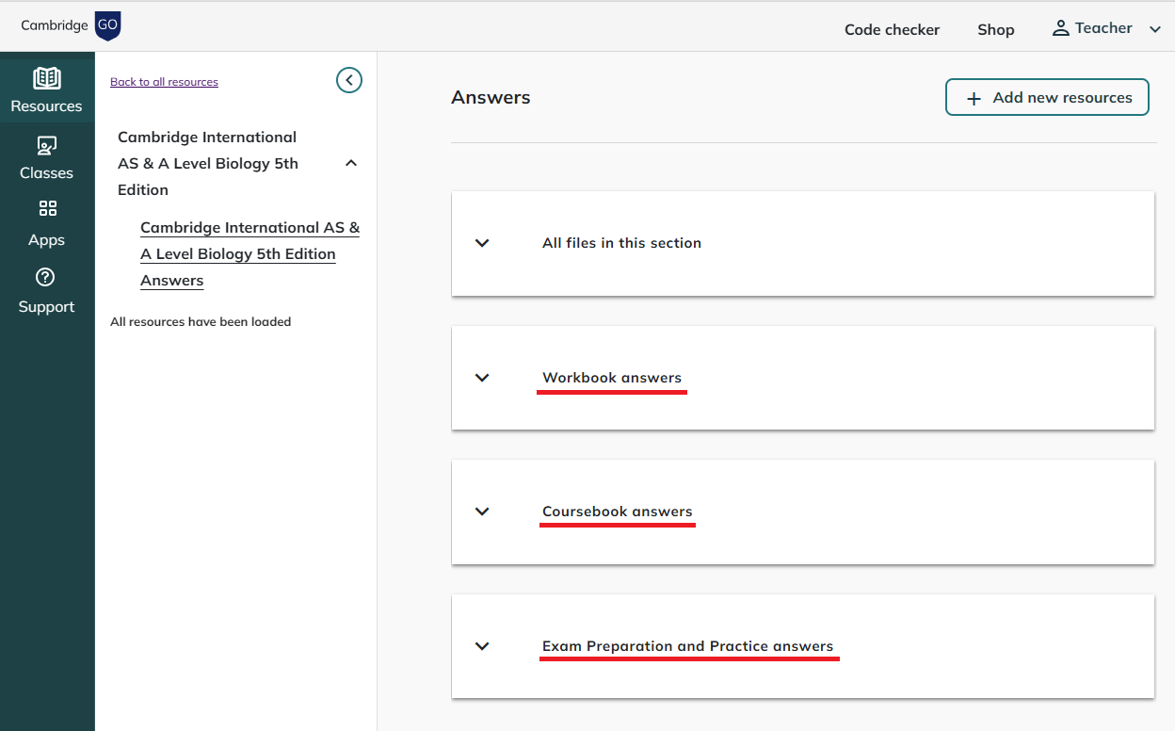Open the Support help section
1175x731 pixels.
pyautogui.click(x=46, y=291)
